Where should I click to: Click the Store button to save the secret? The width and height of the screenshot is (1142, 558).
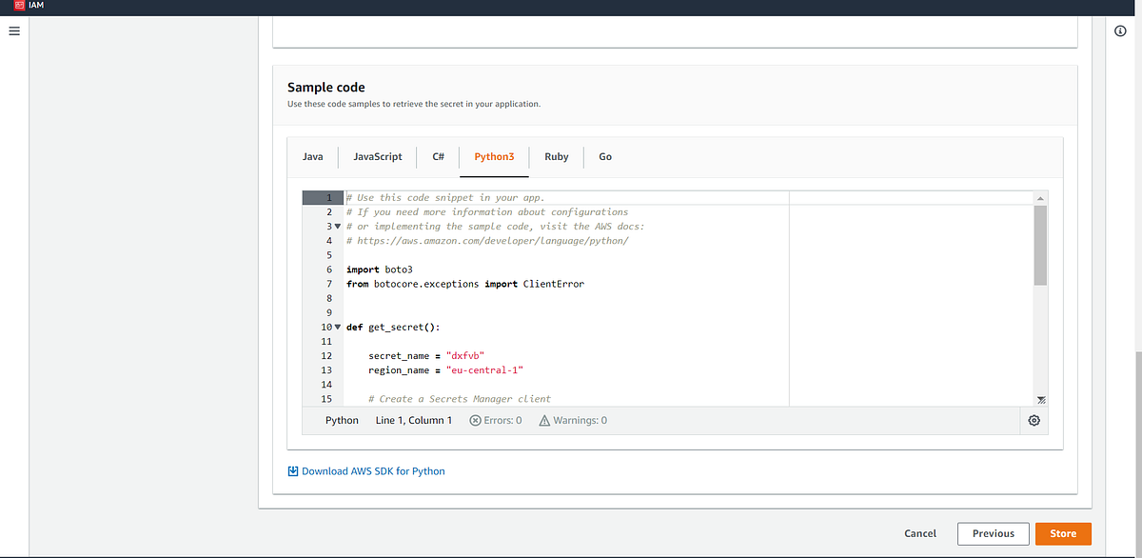pyautogui.click(x=1062, y=533)
